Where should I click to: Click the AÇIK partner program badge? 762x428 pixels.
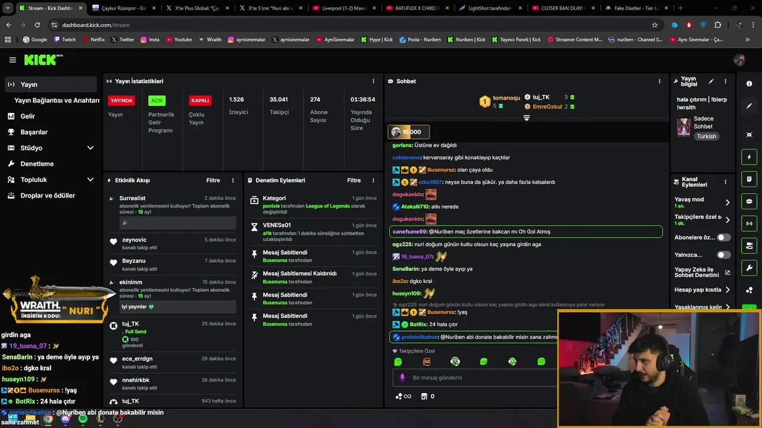pyautogui.click(x=157, y=100)
